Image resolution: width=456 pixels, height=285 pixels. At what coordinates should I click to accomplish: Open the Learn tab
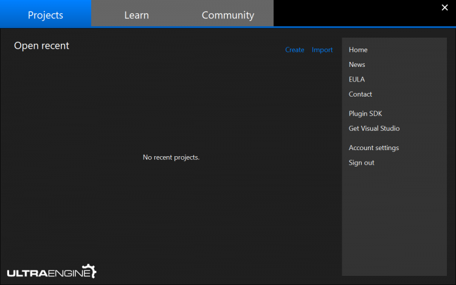(x=136, y=14)
